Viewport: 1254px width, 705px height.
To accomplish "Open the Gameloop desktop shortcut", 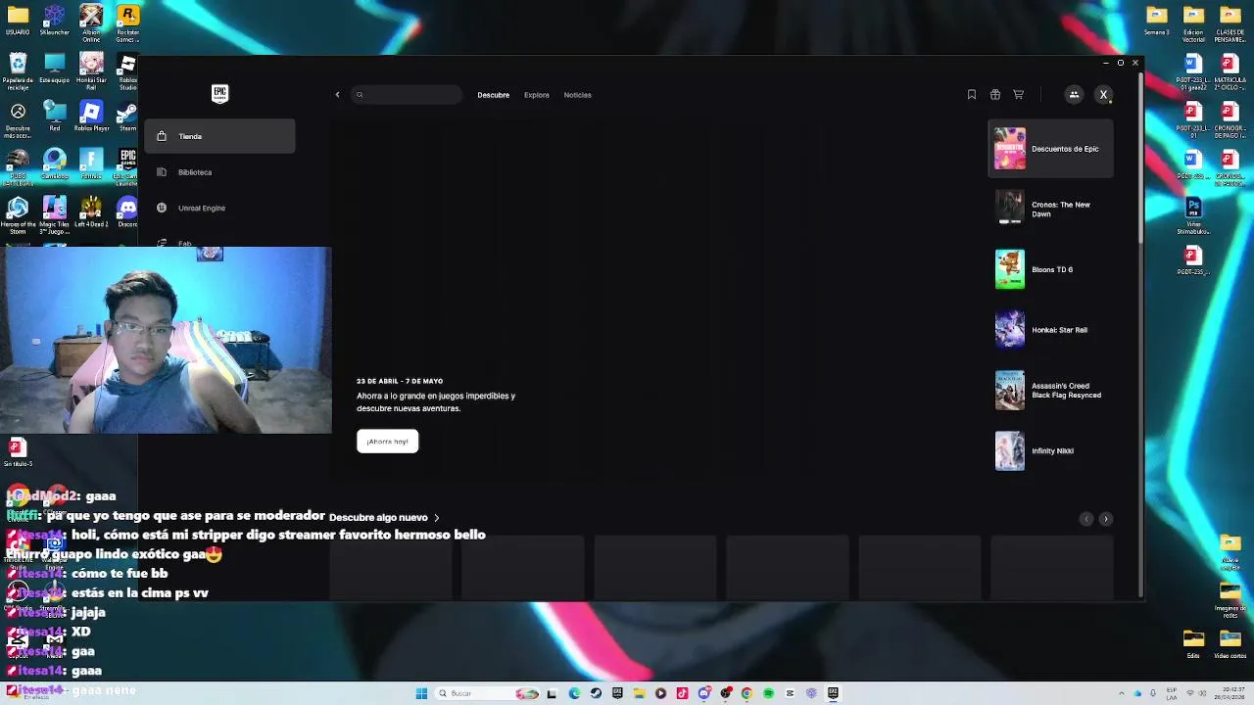I will tap(54, 164).
